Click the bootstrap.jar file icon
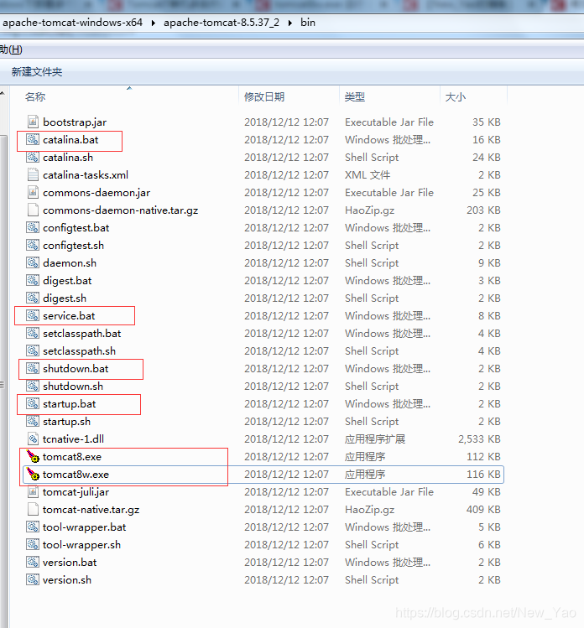The width and height of the screenshot is (584, 628). [x=33, y=122]
